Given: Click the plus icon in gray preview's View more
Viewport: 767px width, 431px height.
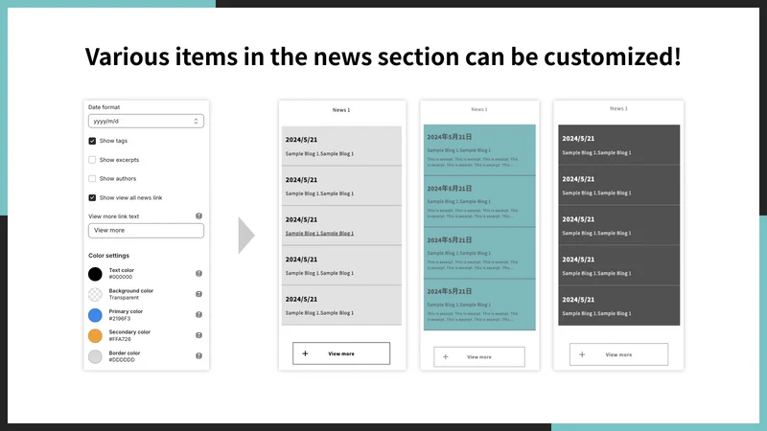Looking at the screenshot, I should (305, 353).
